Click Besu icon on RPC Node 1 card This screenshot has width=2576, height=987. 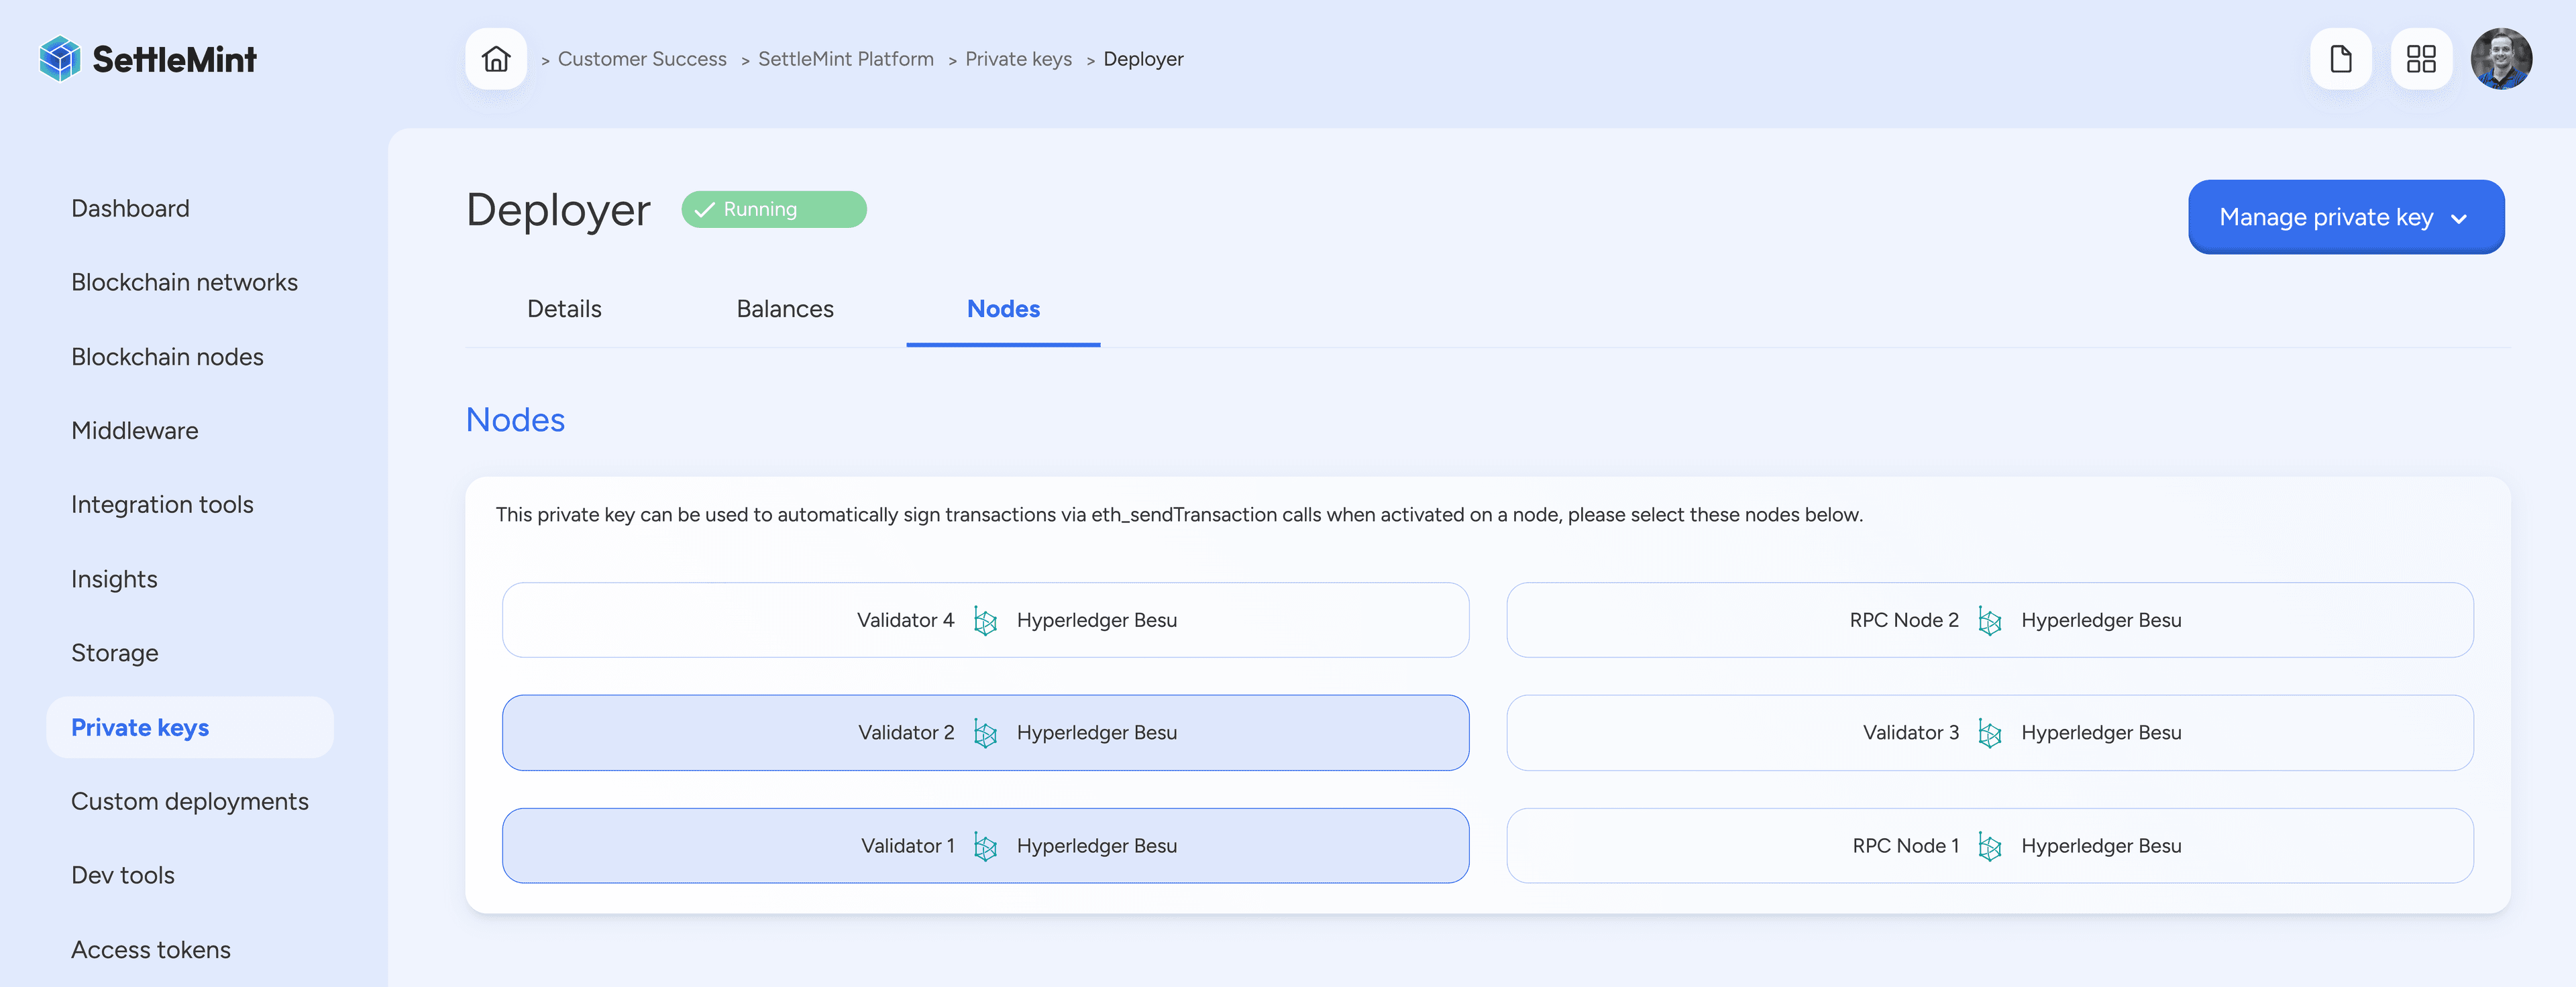point(1990,847)
